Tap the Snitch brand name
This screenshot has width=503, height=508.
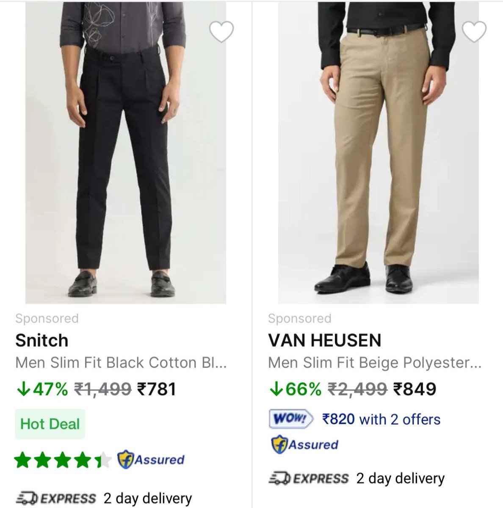[41, 340]
